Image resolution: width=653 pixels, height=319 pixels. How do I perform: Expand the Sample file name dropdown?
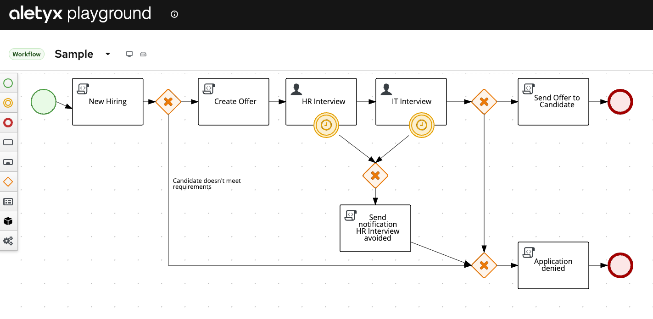point(108,54)
